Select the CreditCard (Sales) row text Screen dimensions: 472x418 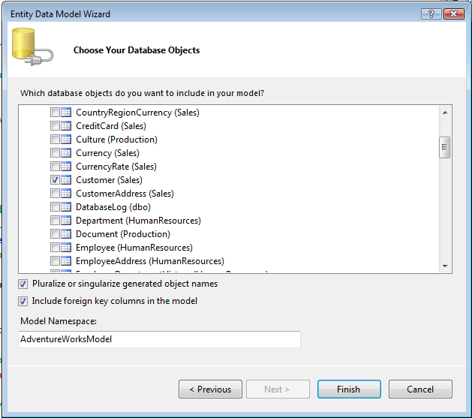point(111,126)
